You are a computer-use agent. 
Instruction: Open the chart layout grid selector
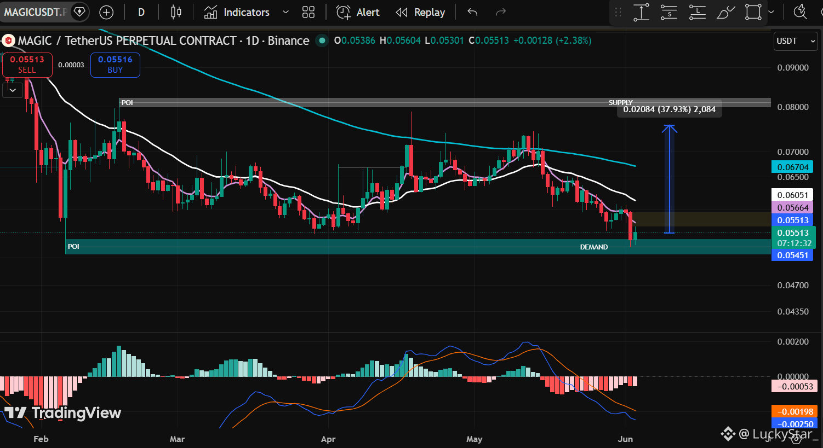pyautogui.click(x=308, y=12)
